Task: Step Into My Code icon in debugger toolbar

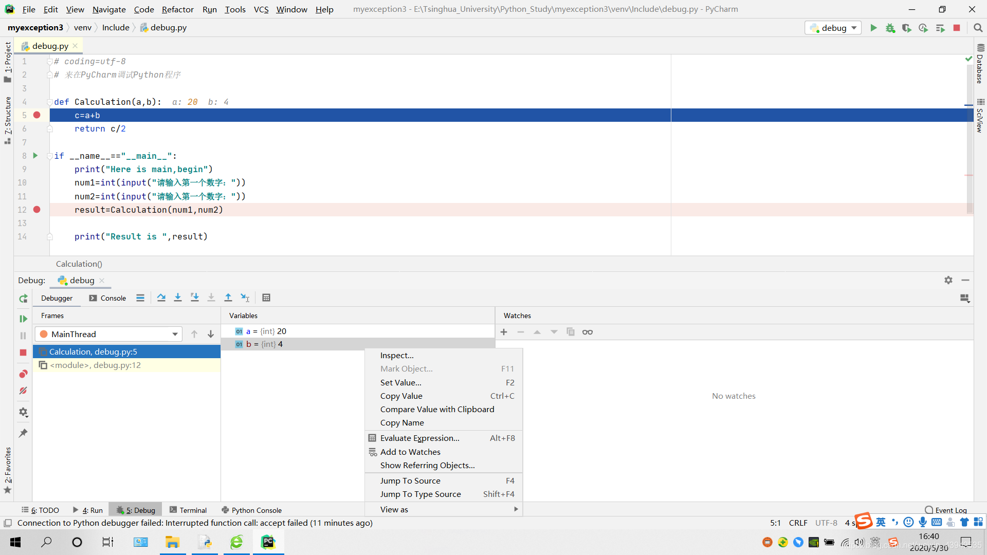Action: click(x=195, y=298)
